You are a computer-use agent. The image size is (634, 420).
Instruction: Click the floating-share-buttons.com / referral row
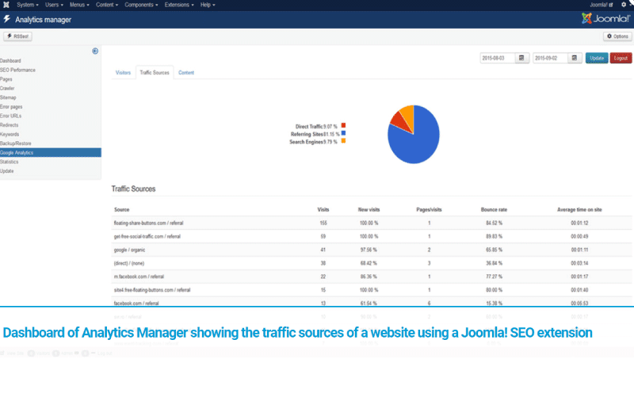click(372, 223)
